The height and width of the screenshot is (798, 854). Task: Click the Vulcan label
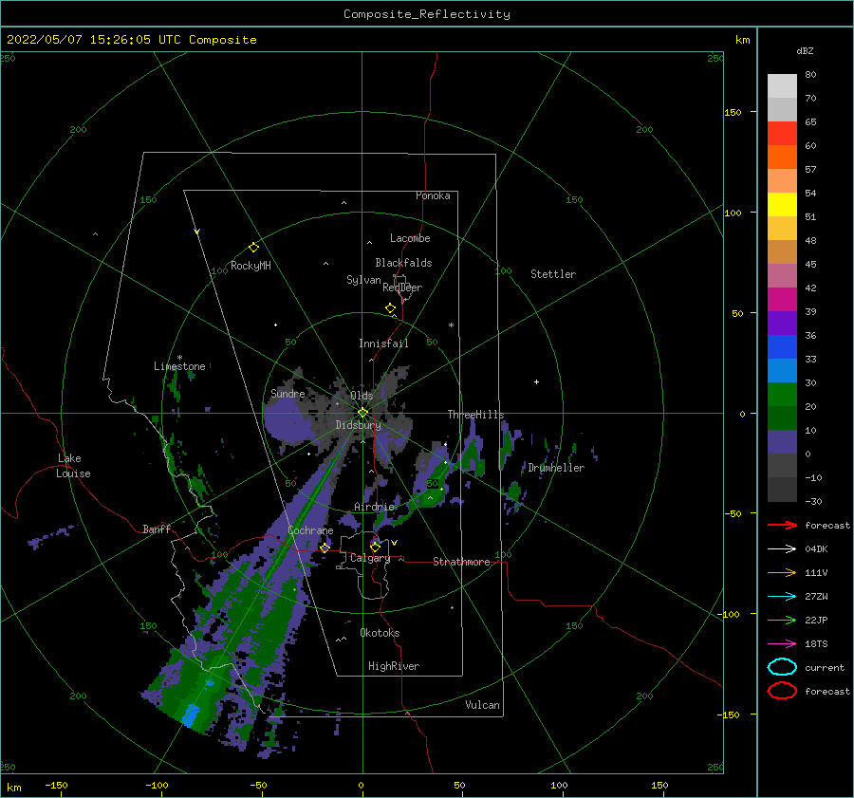pyautogui.click(x=482, y=705)
